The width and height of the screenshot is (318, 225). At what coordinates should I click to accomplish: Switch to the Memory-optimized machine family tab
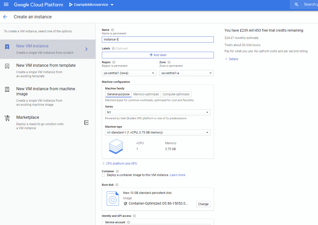click(x=146, y=94)
